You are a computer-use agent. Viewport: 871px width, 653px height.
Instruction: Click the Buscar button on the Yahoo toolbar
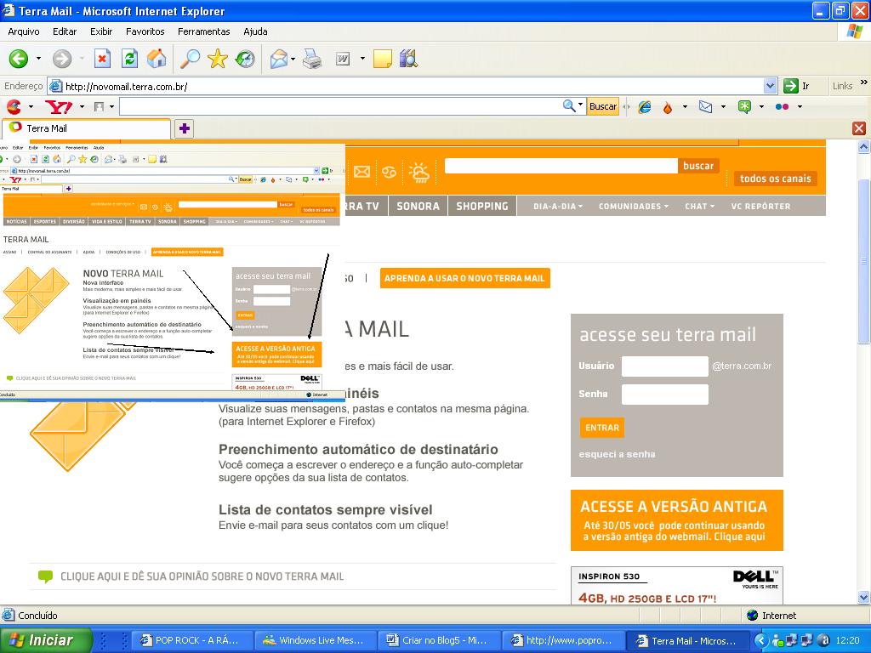click(603, 106)
